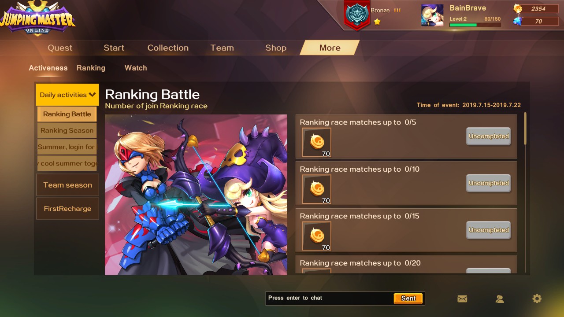Open the Collection tab

pyautogui.click(x=168, y=48)
